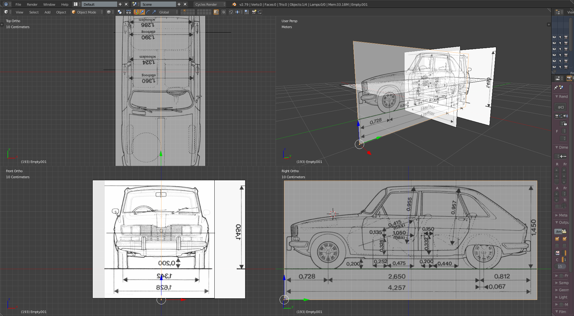
Task: Toggle selectability arrow of second outliner object
Action: [560, 43]
